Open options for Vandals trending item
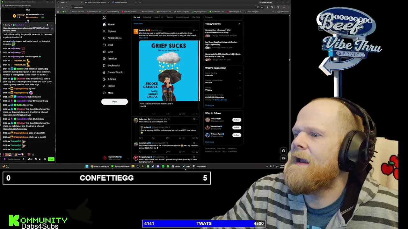This screenshot has height=229, width=408. point(240,81)
